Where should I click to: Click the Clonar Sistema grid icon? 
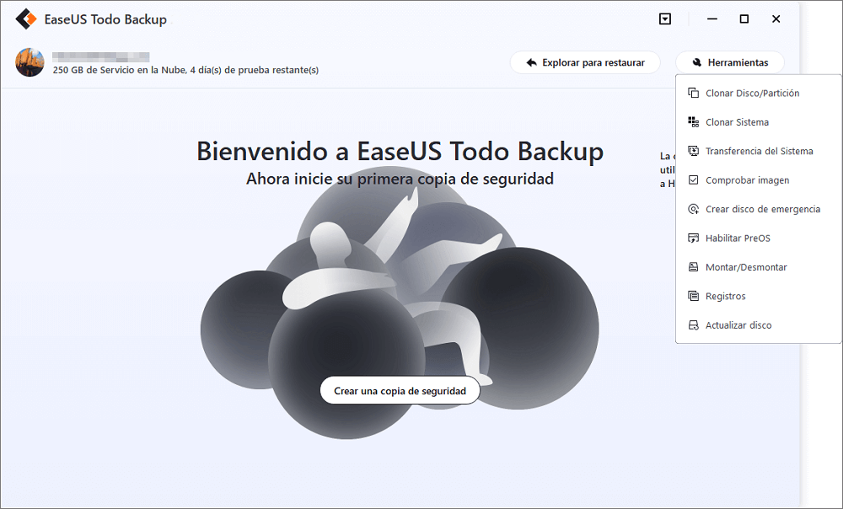[x=693, y=122]
